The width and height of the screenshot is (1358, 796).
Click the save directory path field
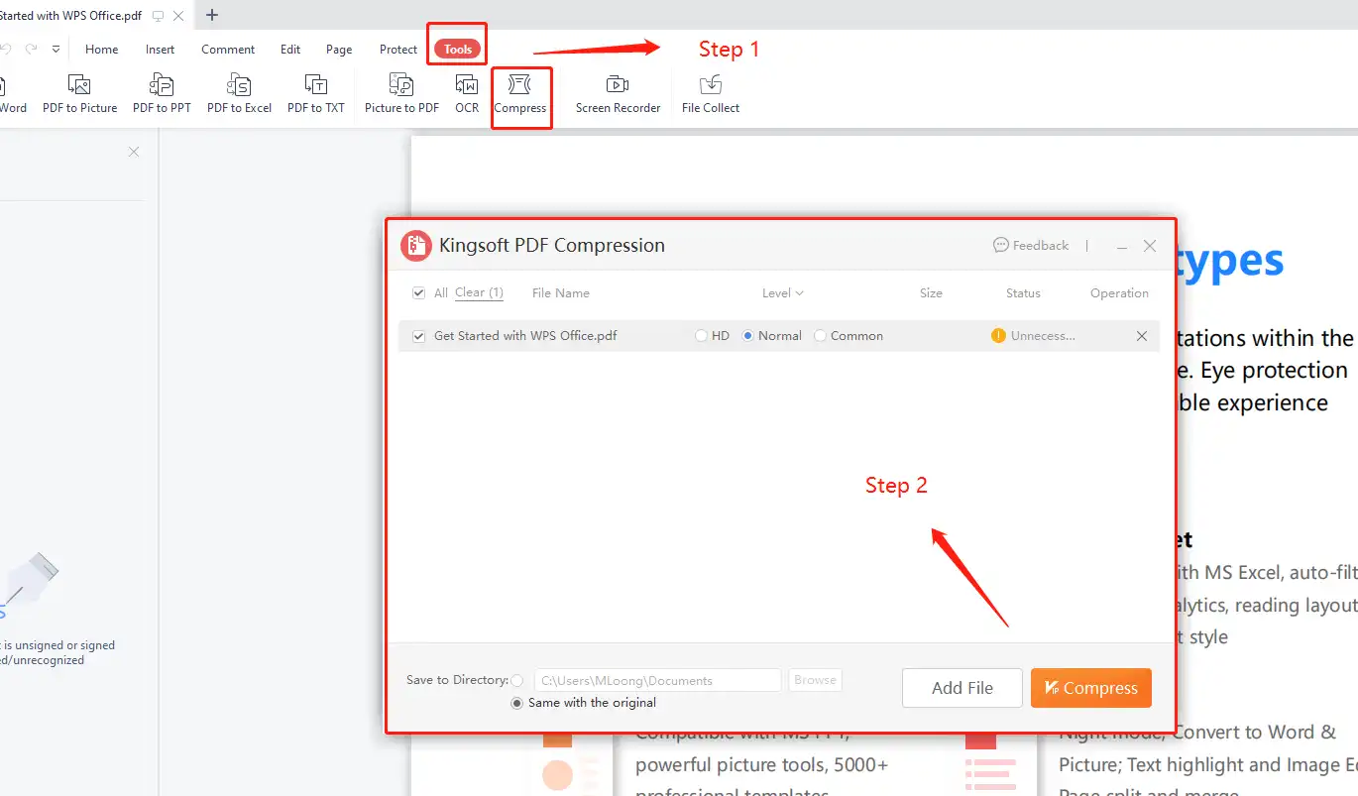[x=658, y=680]
